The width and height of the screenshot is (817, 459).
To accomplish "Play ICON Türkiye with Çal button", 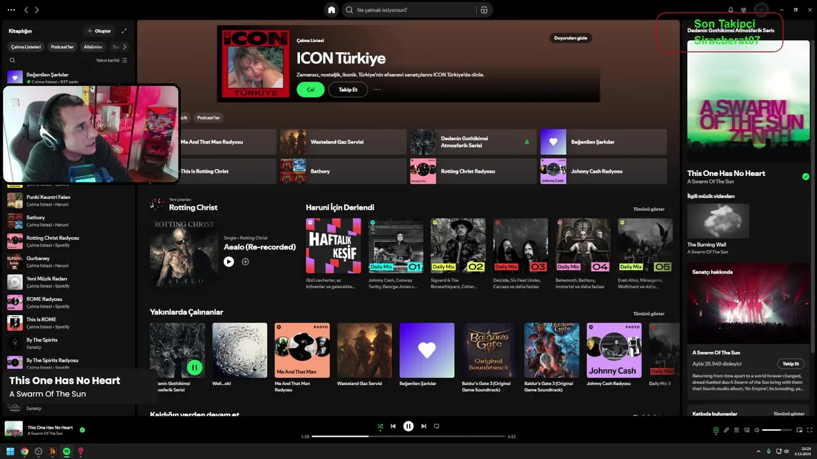I will [x=310, y=90].
